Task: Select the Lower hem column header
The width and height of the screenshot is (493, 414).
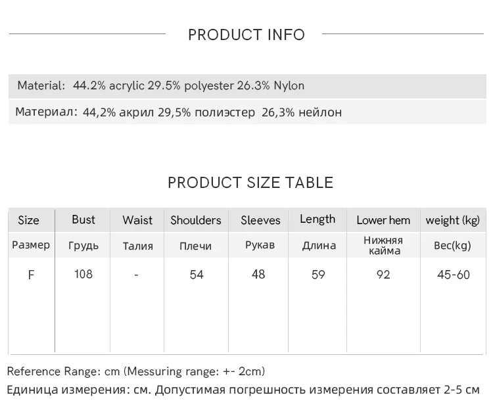Action: [383, 220]
